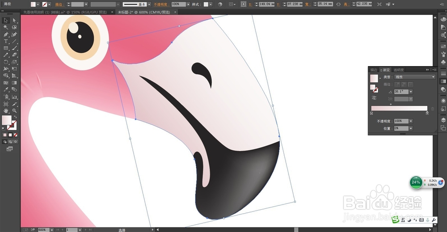Select the Scale tool
The image size is (447, 232).
[x=14, y=62]
